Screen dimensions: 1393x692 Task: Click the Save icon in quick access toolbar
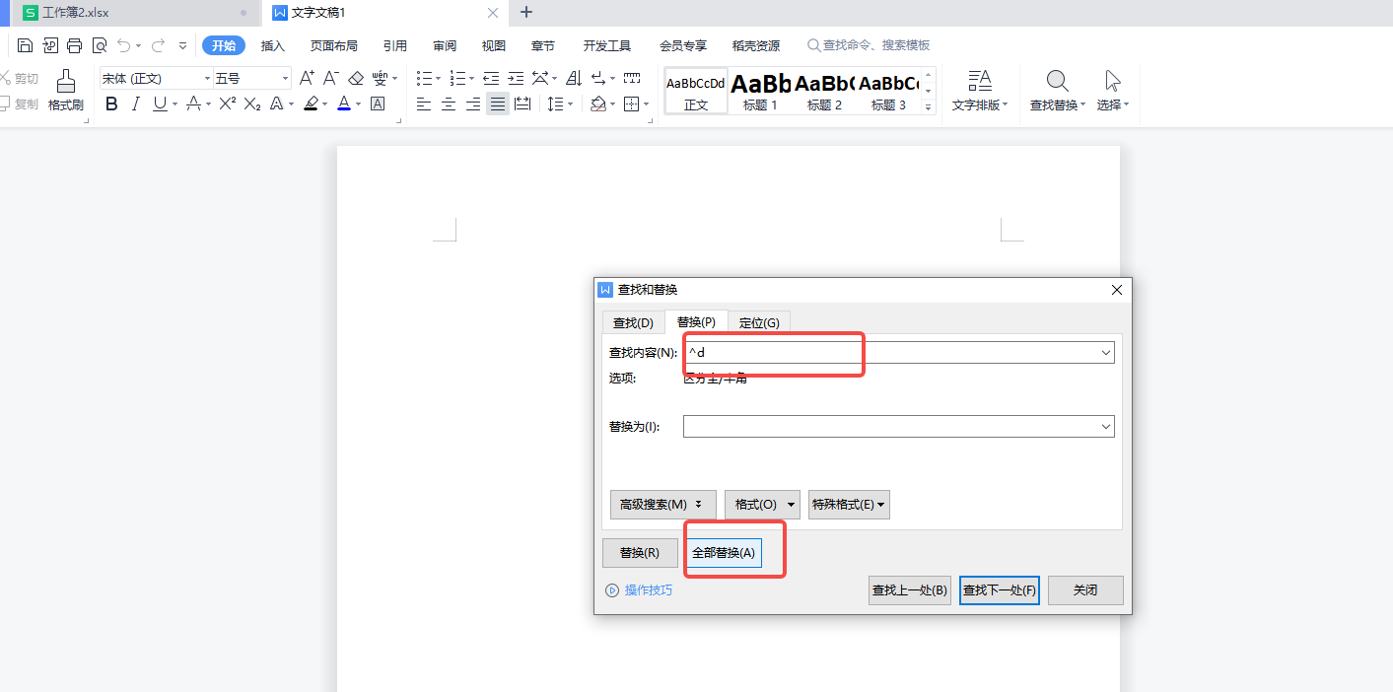25,45
